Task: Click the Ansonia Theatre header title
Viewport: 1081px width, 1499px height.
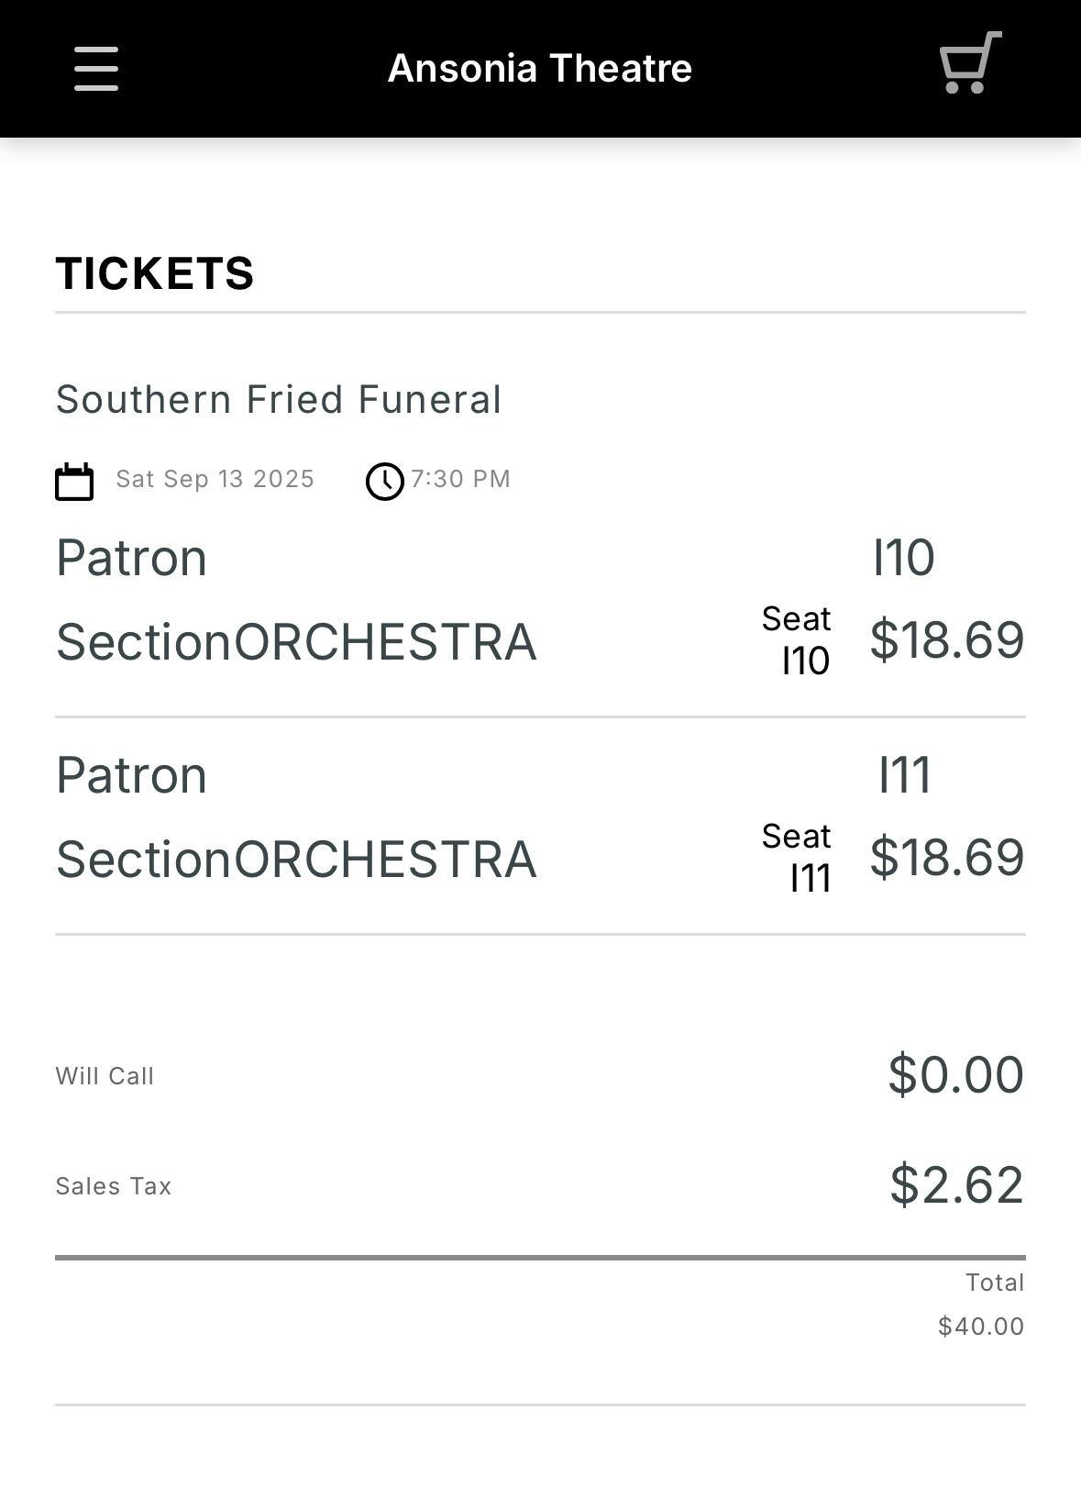Action: click(539, 69)
